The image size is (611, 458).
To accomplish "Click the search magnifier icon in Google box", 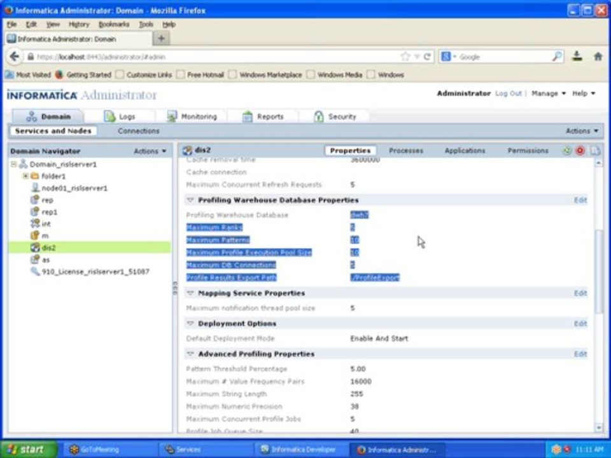I will tap(558, 57).
